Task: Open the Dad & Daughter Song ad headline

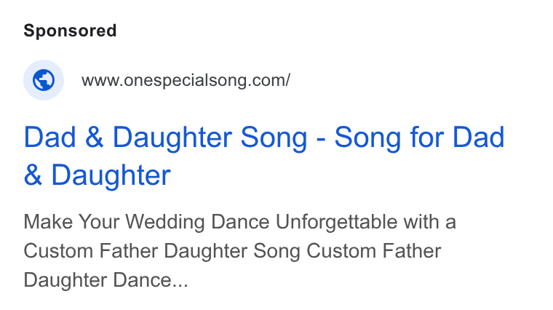Action: click(x=264, y=156)
